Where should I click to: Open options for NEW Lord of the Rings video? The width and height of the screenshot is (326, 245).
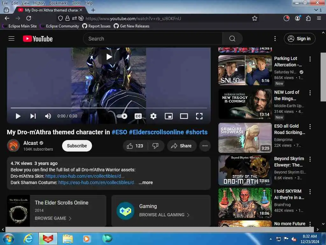click(310, 93)
